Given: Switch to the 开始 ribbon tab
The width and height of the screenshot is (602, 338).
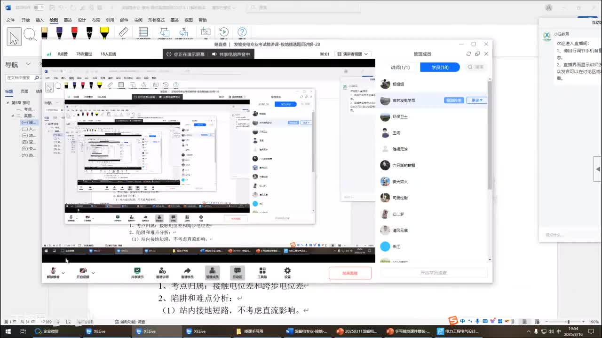Looking at the screenshot, I should tap(25, 20).
